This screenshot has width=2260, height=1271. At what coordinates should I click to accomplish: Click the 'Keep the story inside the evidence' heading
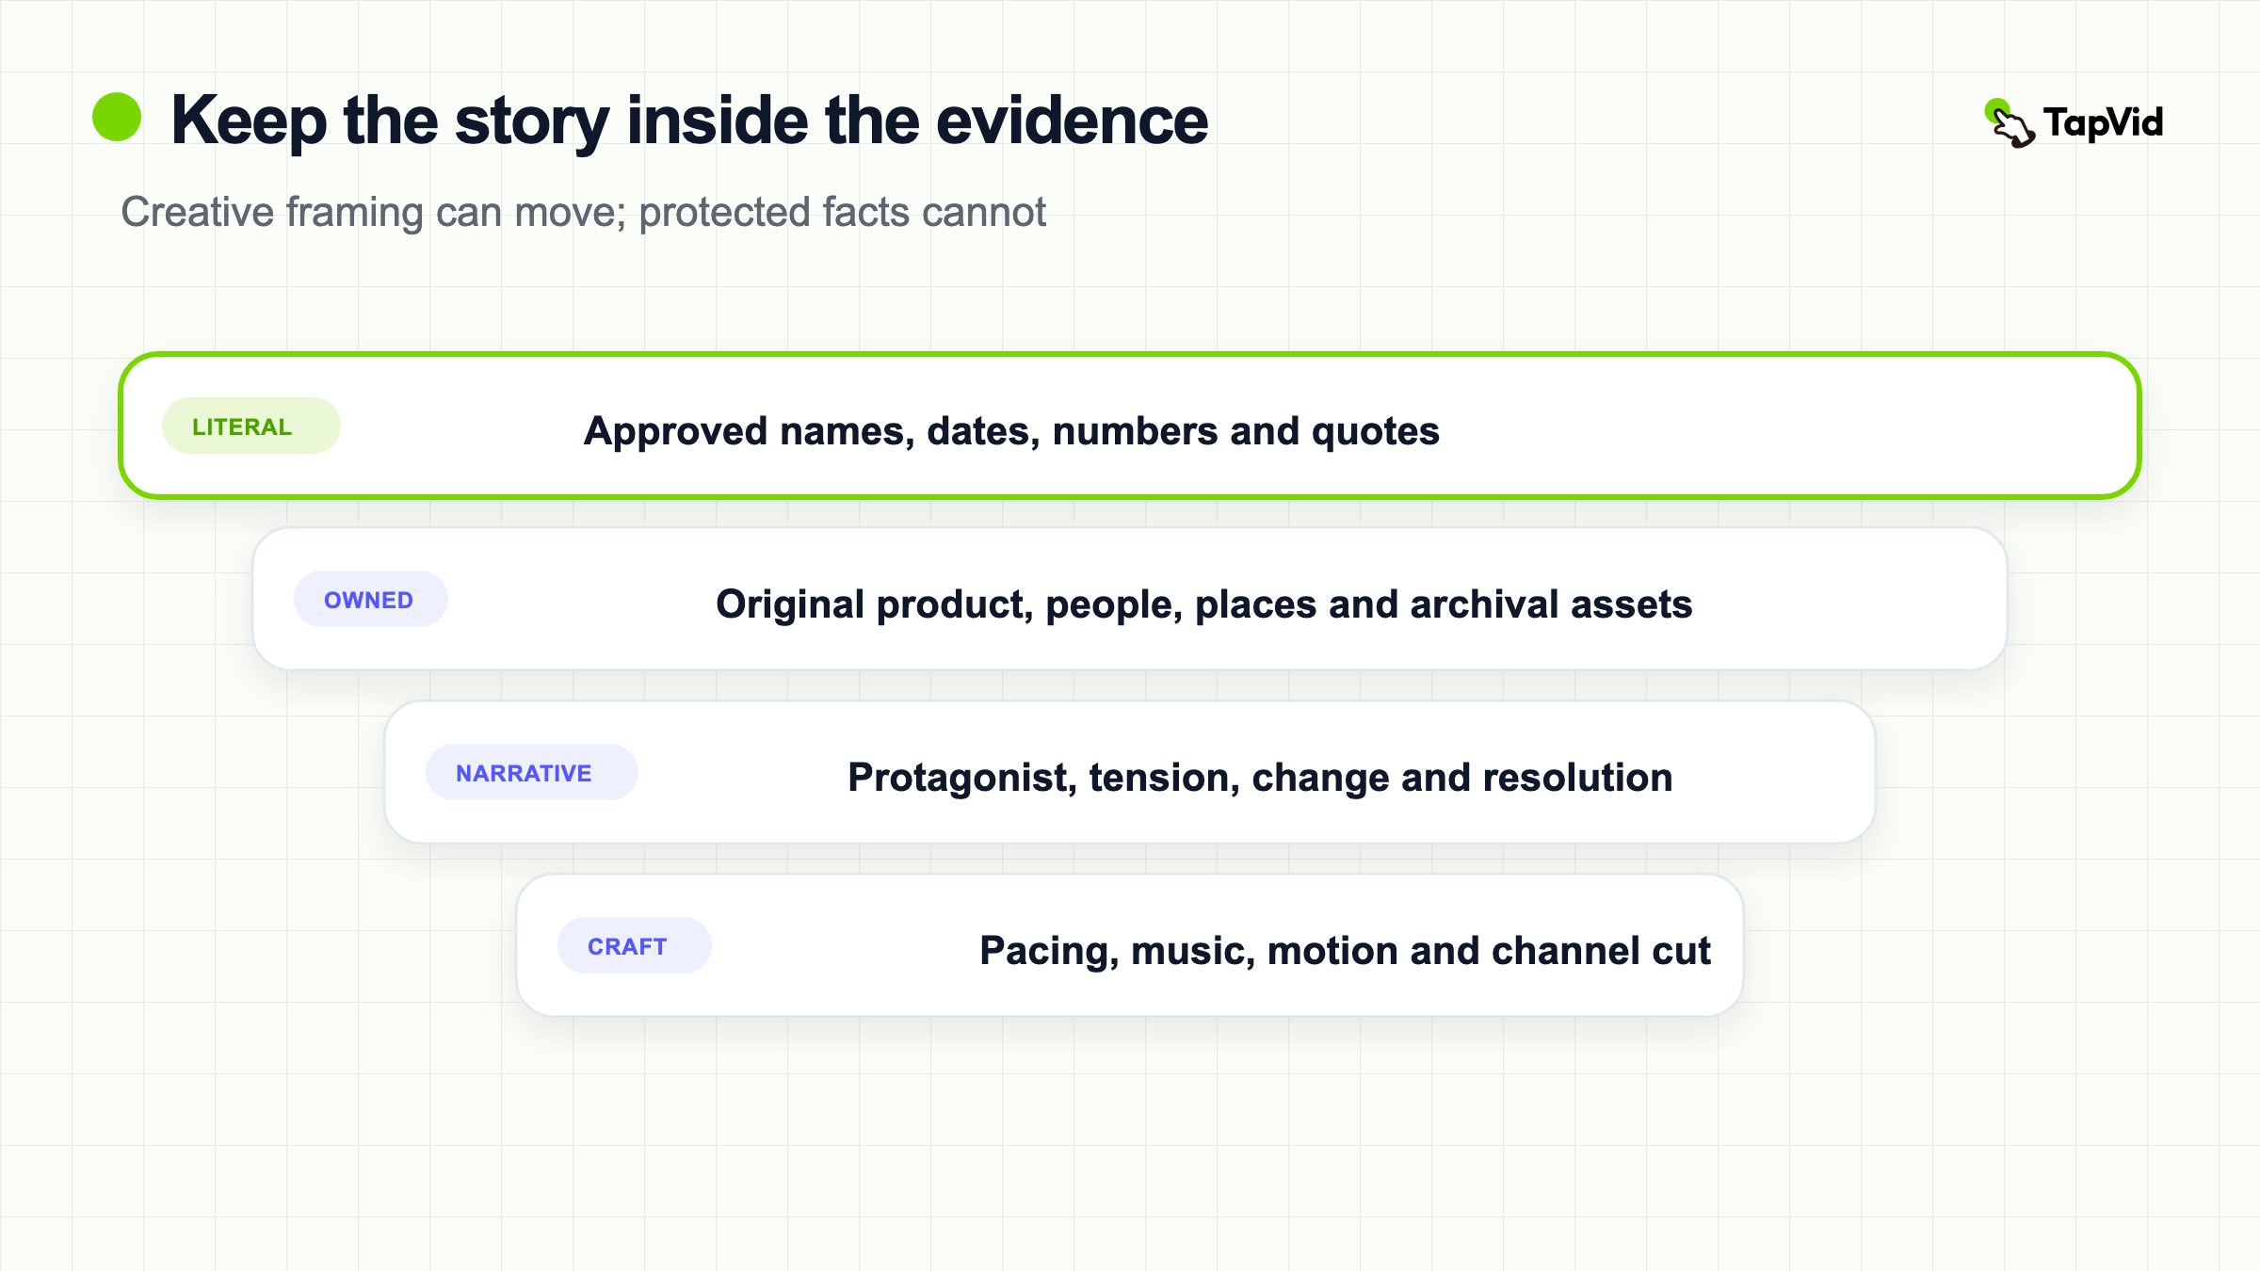click(x=689, y=121)
